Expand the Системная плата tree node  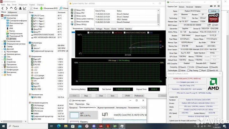coord(2,41)
